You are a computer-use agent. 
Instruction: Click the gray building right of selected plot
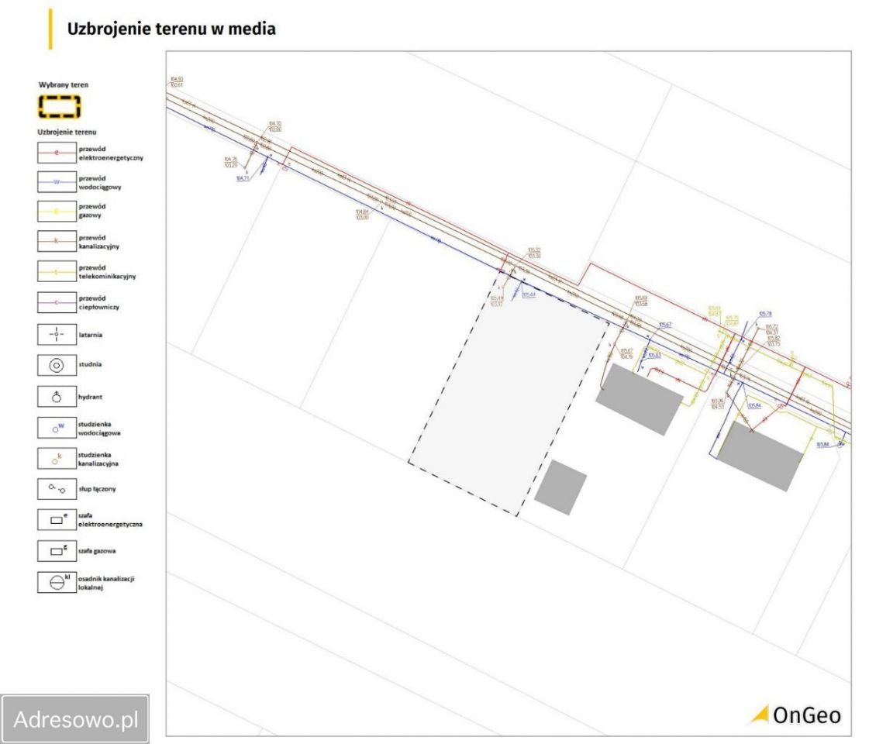639,399
